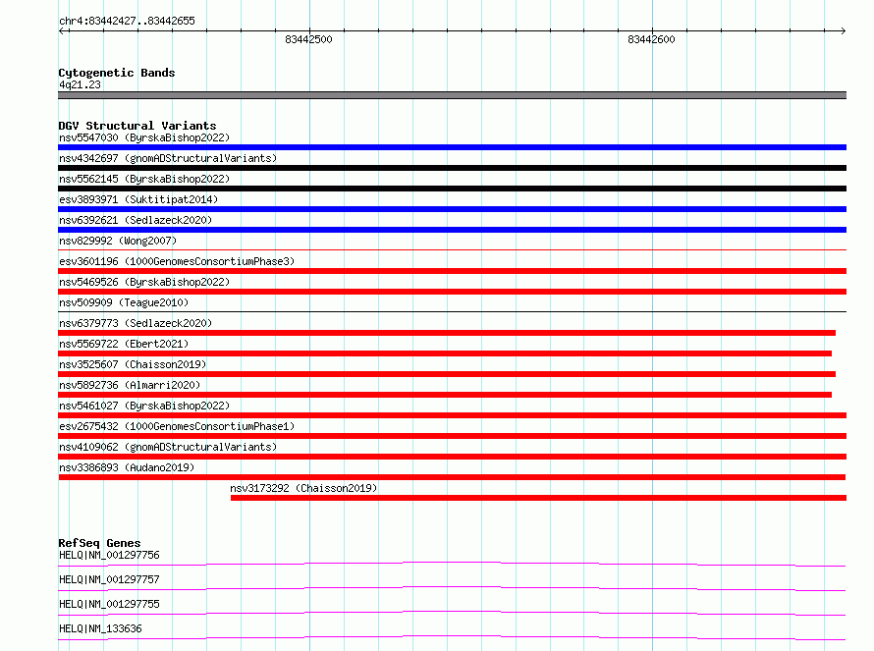The image size is (874, 651).
Task: Click the red bar under nsv5461027
Action: [452, 415]
